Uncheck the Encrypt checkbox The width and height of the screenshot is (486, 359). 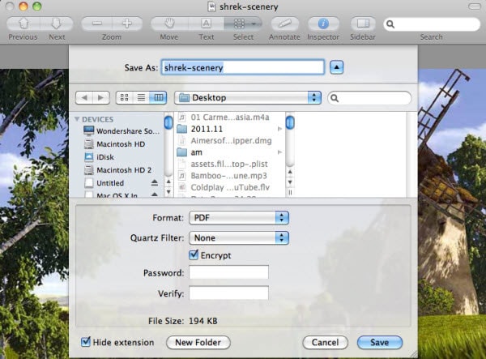(x=194, y=254)
